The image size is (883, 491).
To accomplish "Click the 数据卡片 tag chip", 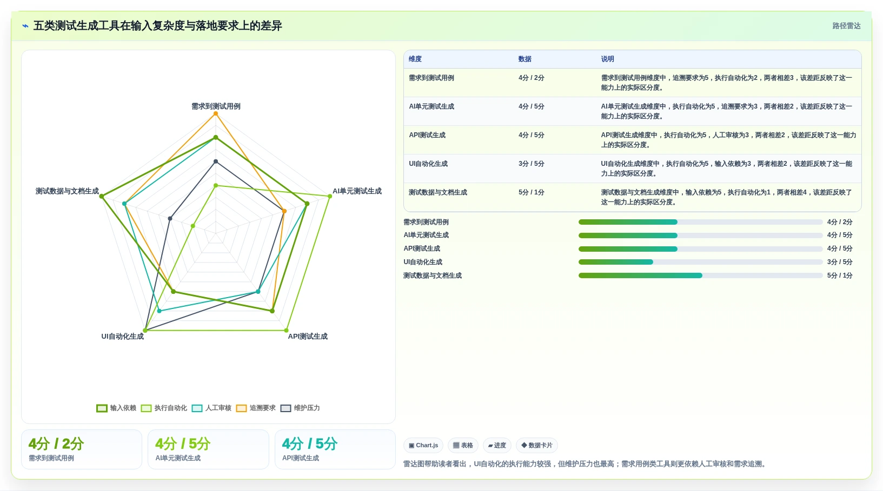I will pyautogui.click(x=537, y=446).
